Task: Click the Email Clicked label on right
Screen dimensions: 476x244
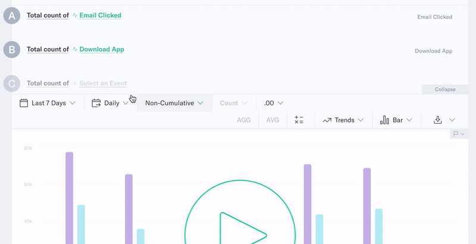Action: (435, 17)
